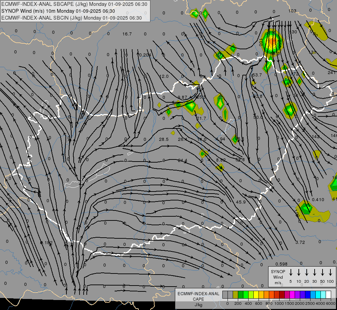This screenshot has width=337, height=310.
Task: Click the map value 0.410
Action: click(x=318, y=200)
